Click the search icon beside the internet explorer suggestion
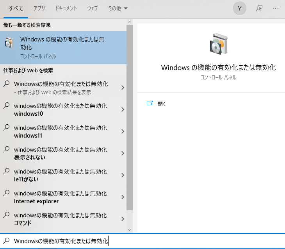Screen dimensions: 285x249 click(x=6, y=193)
